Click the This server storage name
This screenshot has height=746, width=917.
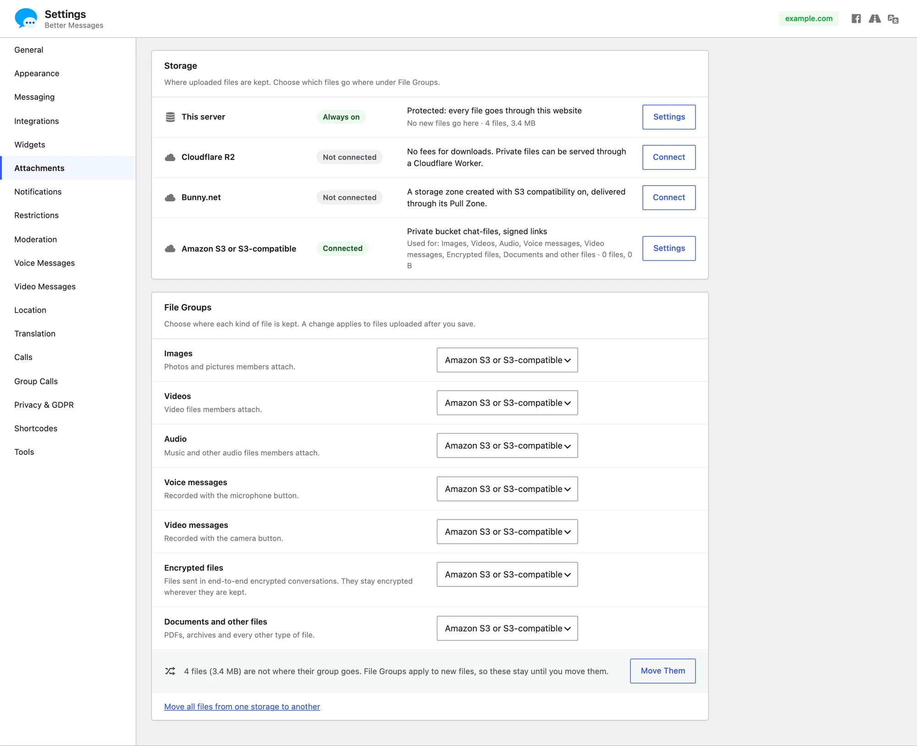pos(203,117)
